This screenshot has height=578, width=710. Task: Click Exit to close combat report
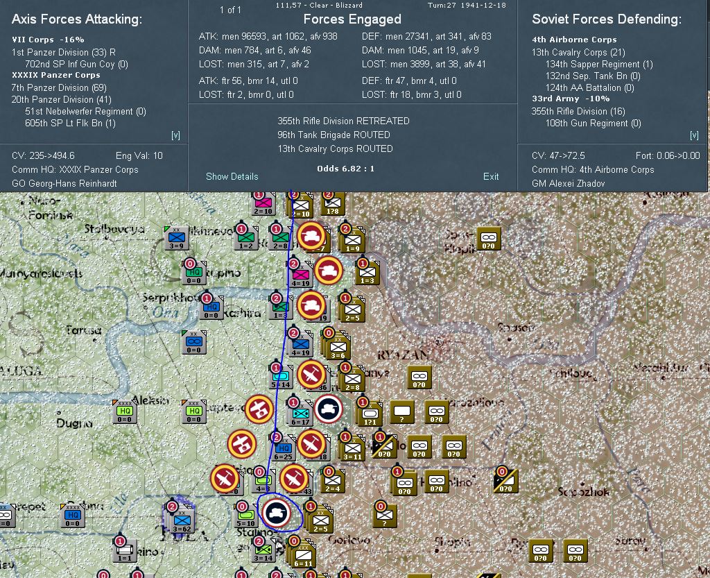491,177
